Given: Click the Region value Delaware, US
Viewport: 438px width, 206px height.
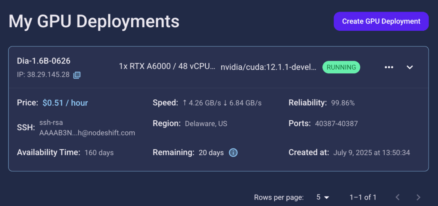Looking at the screenshot, I should 206,124.
